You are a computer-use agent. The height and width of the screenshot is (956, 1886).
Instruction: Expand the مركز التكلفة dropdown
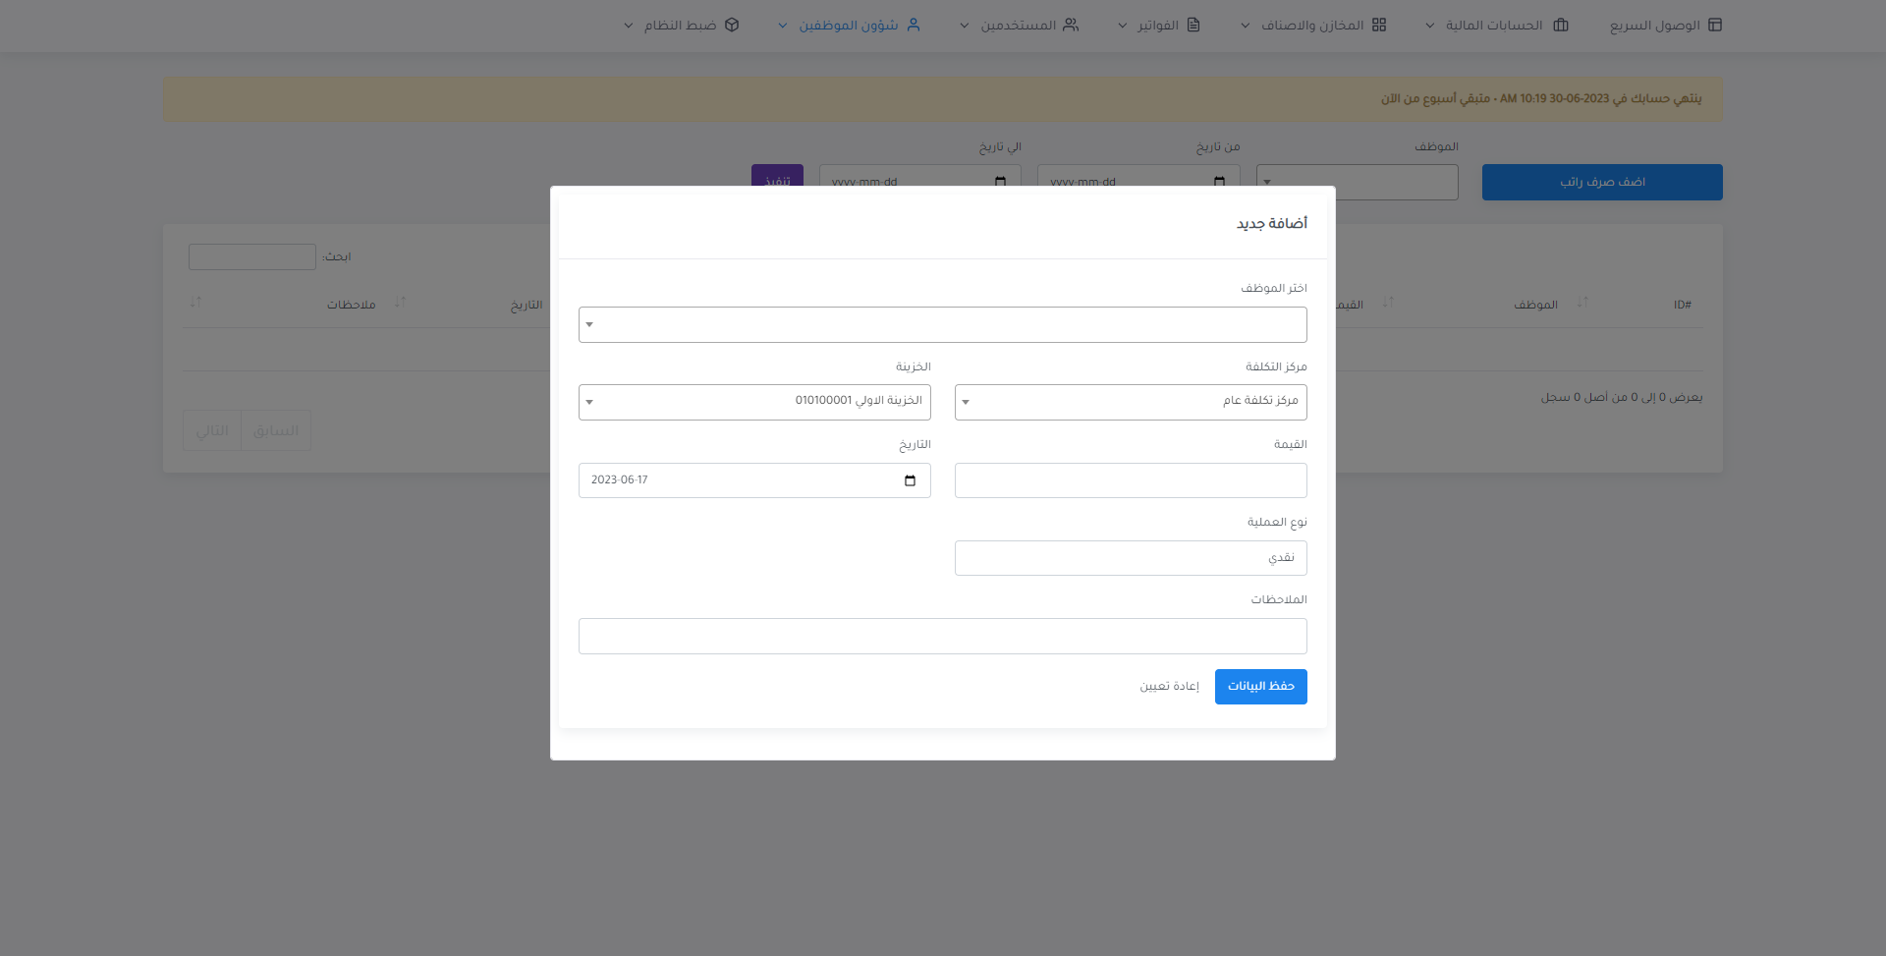pyautogui.click(x=1130, y=402)
